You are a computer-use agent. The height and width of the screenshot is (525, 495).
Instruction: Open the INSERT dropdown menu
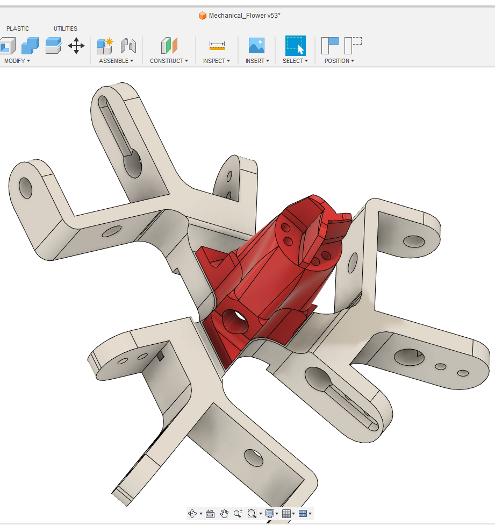coord(257,61)
